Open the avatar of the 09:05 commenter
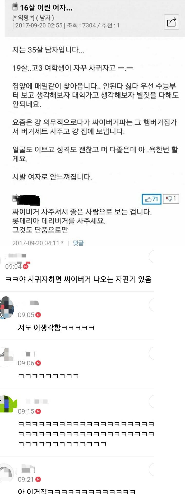This screenshot has height=494, width=185. (7, 308)
